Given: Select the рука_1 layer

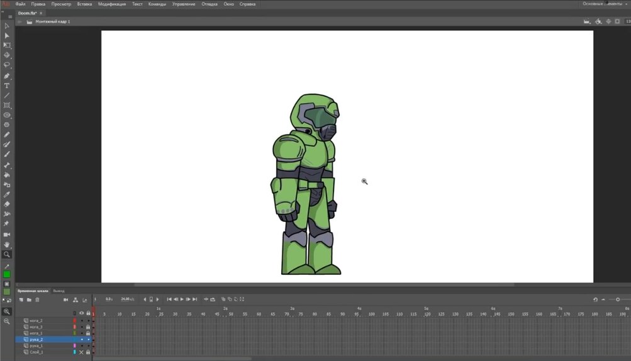Looking at the screenshot, I should 36,346.
